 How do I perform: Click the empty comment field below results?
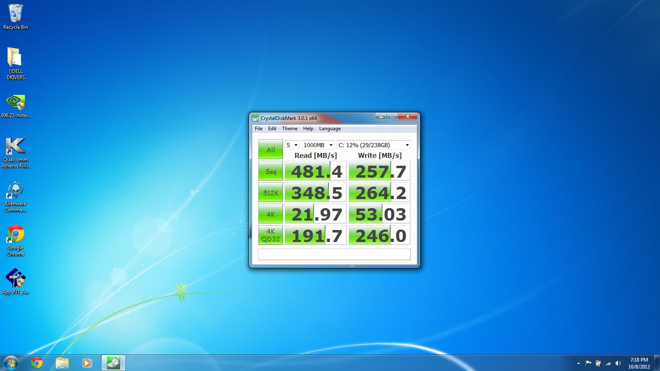click(335, 254)
